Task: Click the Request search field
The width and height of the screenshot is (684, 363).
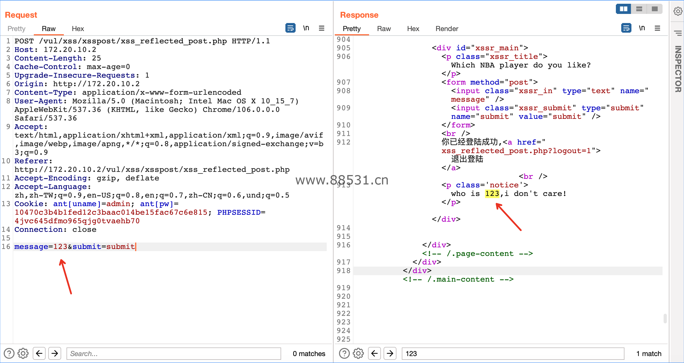Action: [174, 353]
